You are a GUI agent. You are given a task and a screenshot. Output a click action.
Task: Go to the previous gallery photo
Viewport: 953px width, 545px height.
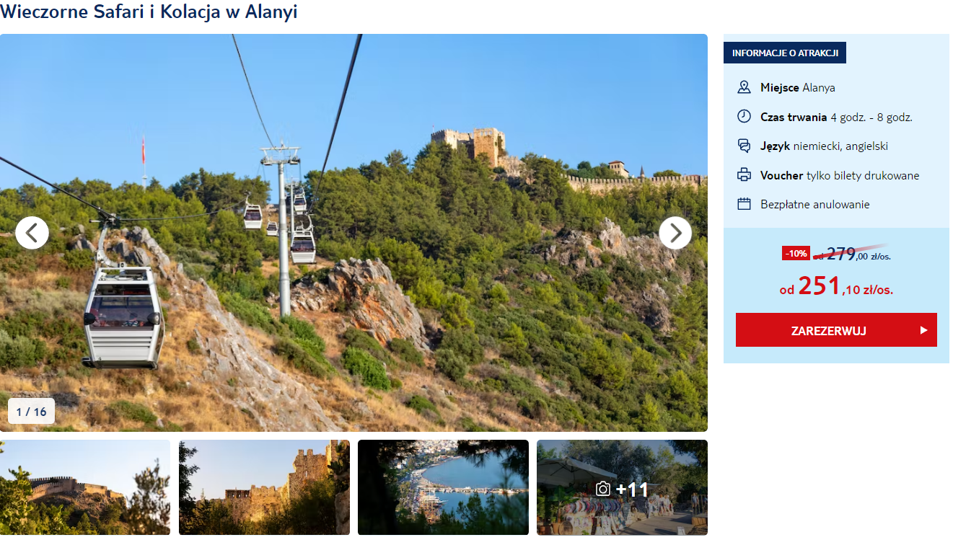(32, 233)
